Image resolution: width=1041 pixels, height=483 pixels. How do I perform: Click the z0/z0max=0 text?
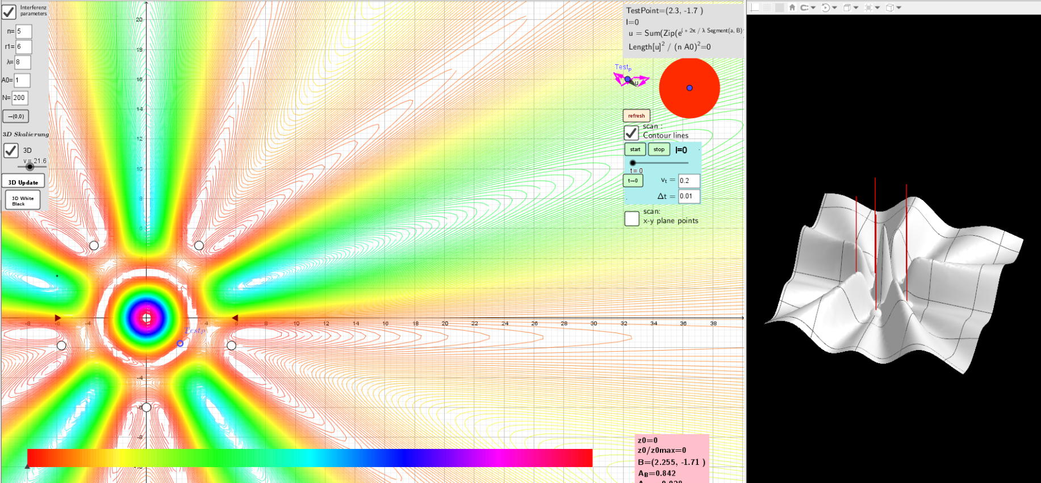pos(662,450)
